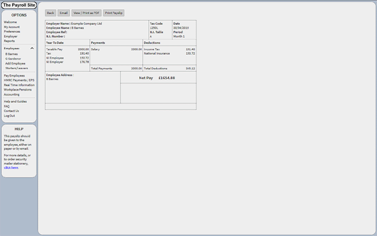The height and width of the screenshot is (236, 377).
Task: Follow the 'click here' help link
Action: coord(11,168)
